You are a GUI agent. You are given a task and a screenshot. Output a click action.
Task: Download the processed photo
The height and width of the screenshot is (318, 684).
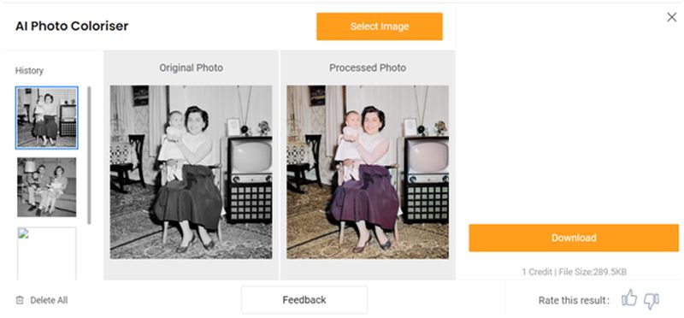[x=574, y=238]
